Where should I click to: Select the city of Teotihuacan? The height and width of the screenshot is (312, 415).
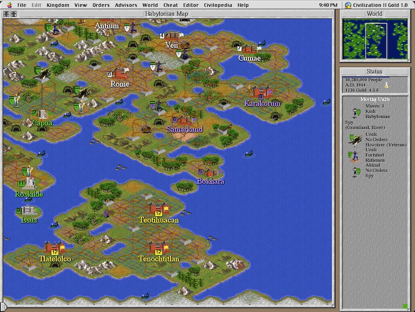click(x=158, y=209)
